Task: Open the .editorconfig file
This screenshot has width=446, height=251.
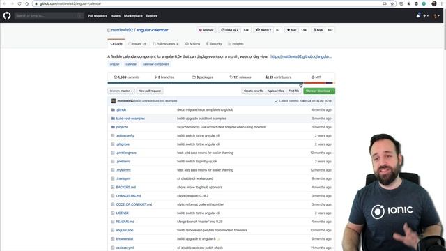Action: (125, 135)
